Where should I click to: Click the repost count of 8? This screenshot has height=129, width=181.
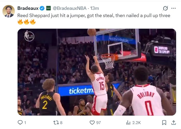[61, 123]
